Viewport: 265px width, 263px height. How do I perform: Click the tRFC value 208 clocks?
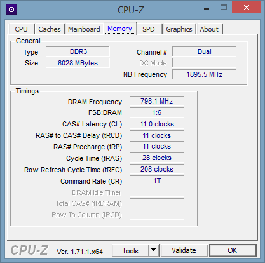point(157,169)
